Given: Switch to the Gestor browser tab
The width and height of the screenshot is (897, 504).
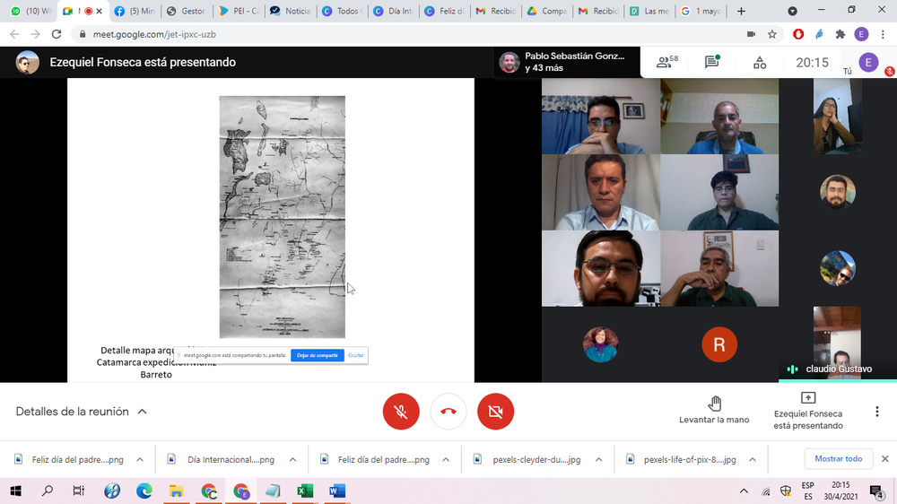Looking at the screenshot, I should click(188, 11).
